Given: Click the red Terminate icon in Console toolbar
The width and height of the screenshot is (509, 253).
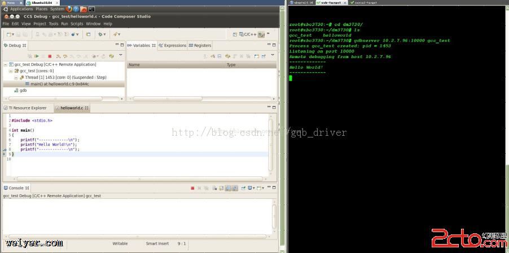Looking at the screenshot, I should 192,188.
